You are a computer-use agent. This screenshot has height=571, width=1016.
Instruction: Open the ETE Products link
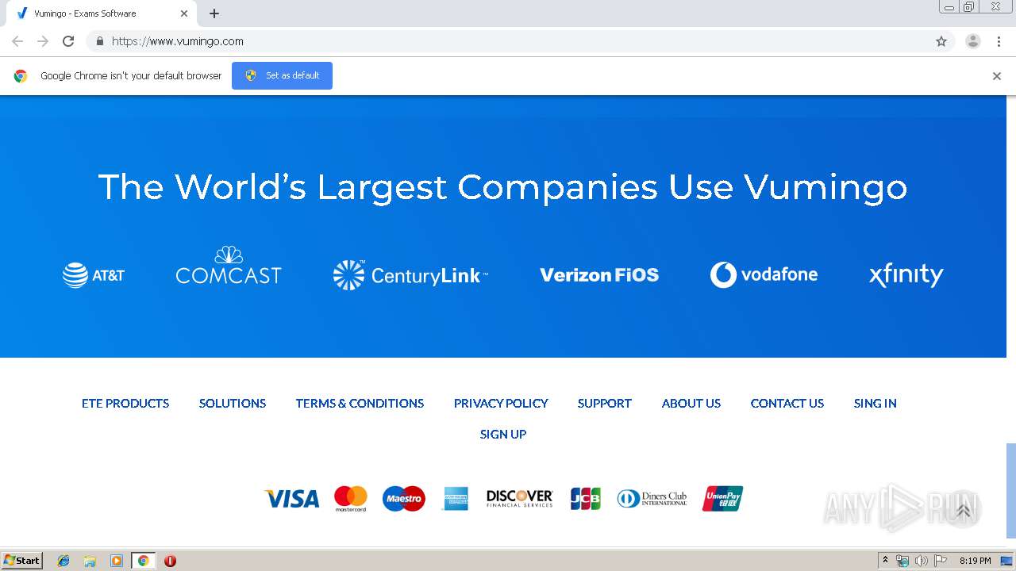[125, 403]
